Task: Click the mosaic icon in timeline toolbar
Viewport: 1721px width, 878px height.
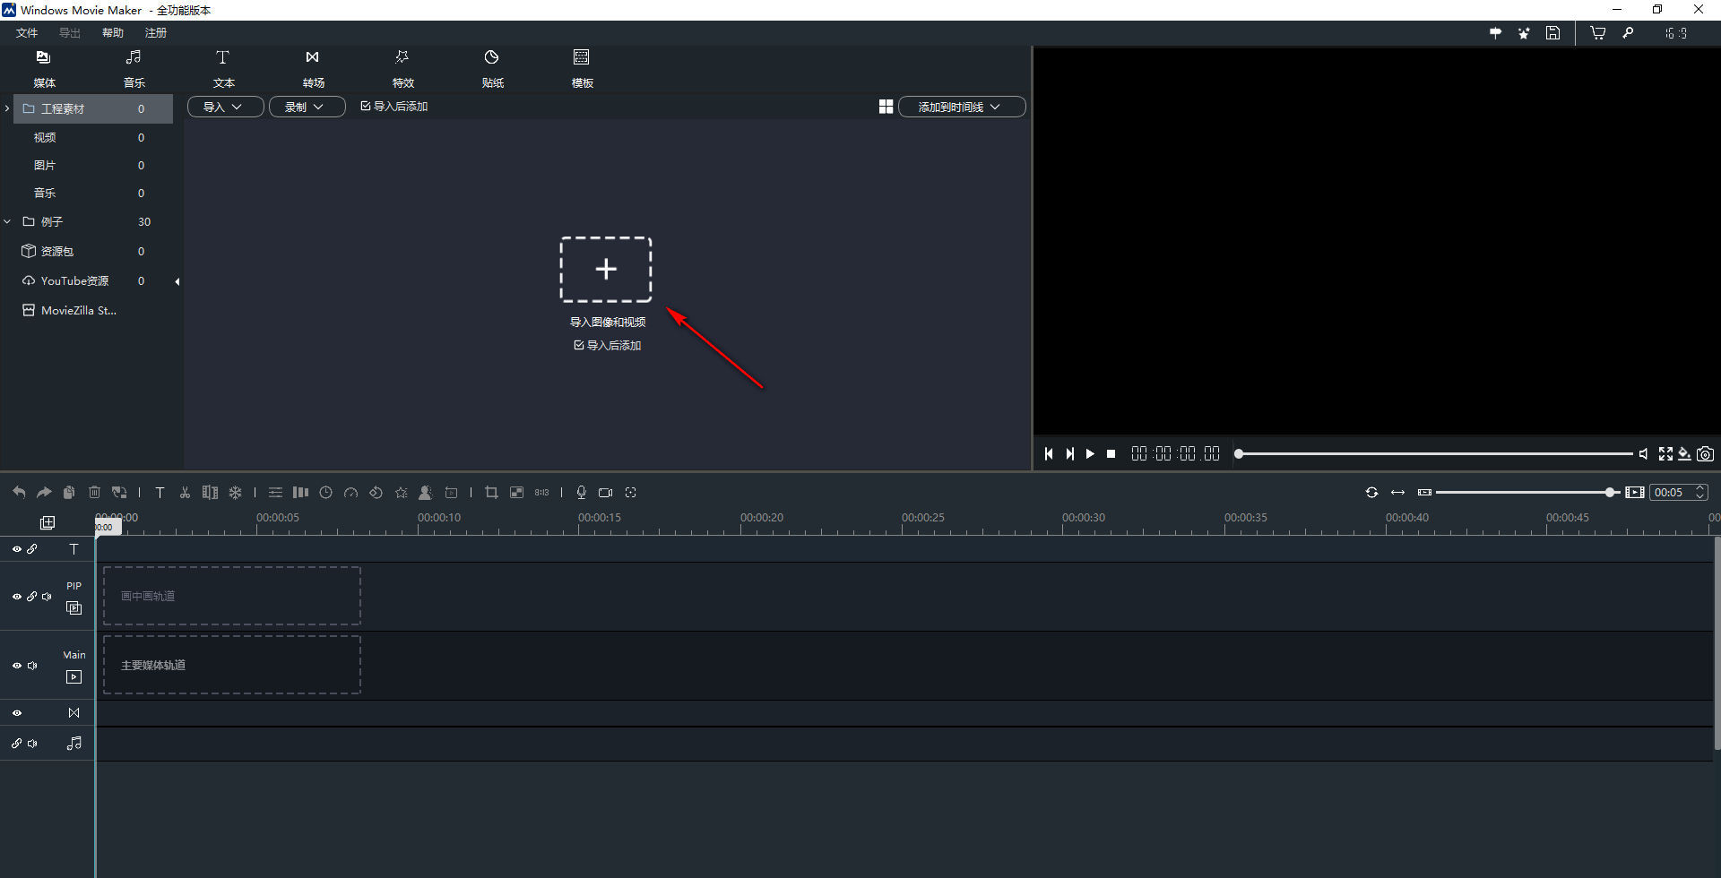Action: coord(516,492)
